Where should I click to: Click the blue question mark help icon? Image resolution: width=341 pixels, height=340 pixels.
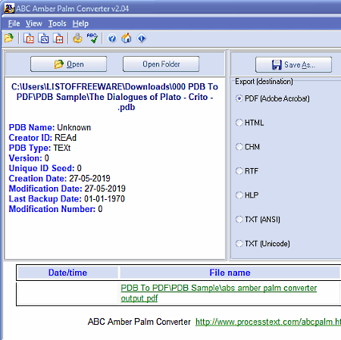click(112, 39)
